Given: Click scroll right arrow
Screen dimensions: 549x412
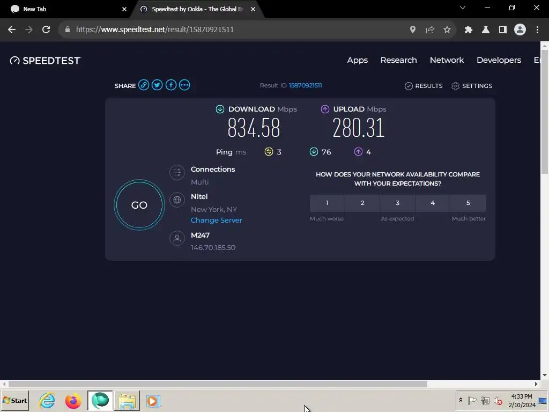Looking at the screenshot, I should (536, 384).
